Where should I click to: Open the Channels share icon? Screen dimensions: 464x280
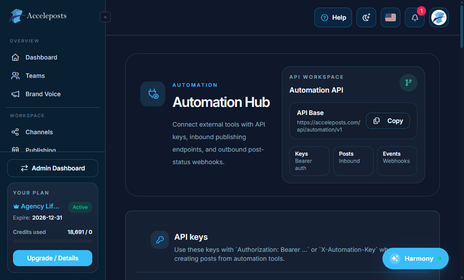click(15, 132)
